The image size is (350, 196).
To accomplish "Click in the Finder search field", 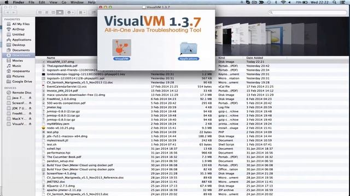I will pos(307,13).
